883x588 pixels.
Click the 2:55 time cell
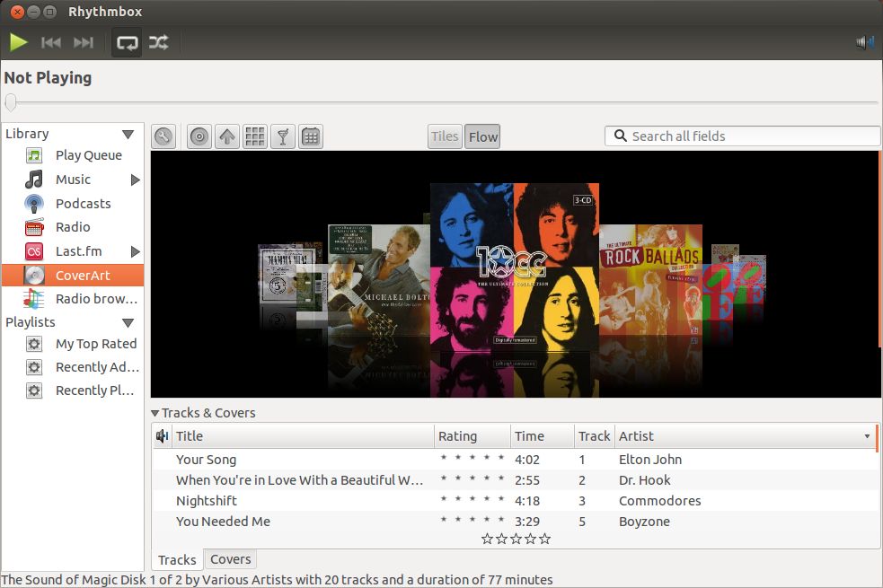[527, 480]
